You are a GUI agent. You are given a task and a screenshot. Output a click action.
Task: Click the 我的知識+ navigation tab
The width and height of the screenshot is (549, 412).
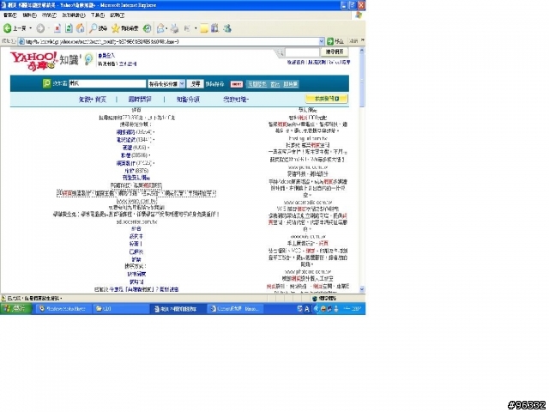[236, 100]
